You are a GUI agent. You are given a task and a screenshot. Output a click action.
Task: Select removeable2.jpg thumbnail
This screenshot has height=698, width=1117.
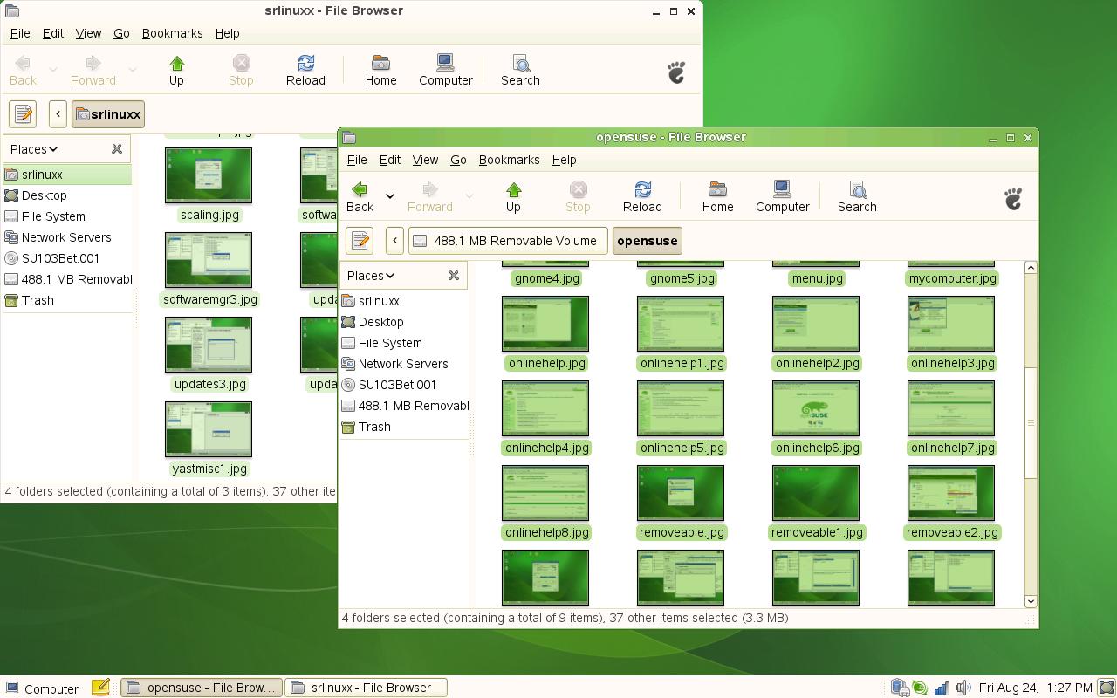click(951, 493)
